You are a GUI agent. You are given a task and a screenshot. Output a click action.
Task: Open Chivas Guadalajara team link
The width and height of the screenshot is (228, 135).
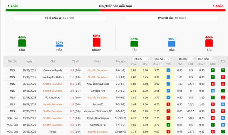point(98,118)
